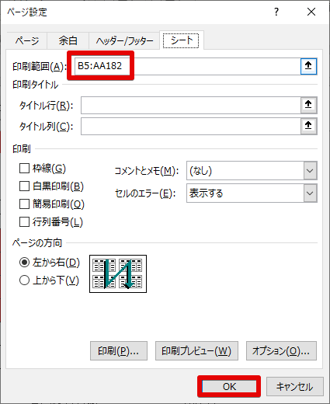330x404 pixels.
Task: Enable the 白黒印刷(B) checkbox
Action: [x=24, y=186]
